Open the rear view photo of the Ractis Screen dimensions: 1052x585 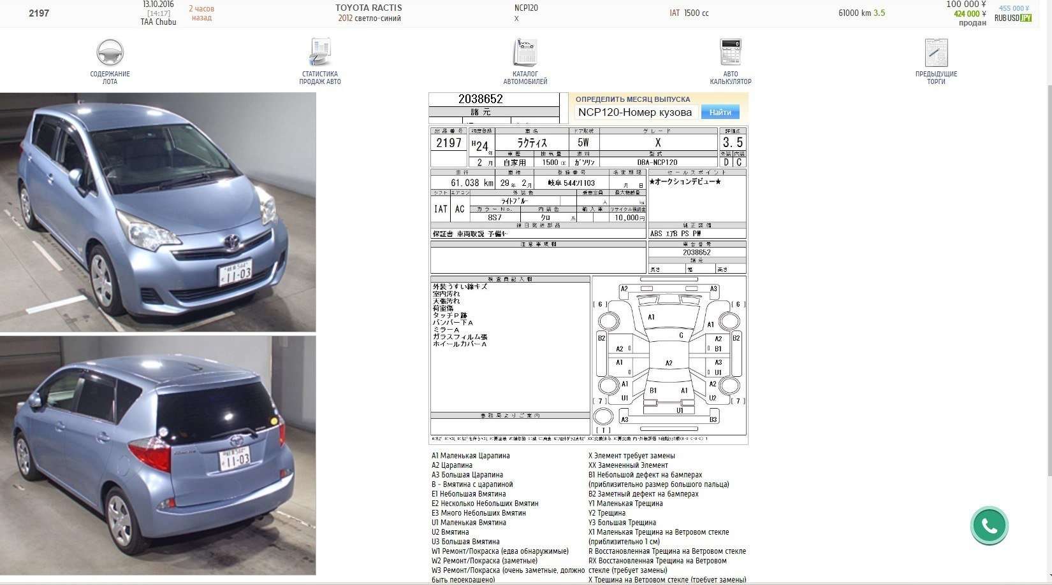[x=158, y=456]
